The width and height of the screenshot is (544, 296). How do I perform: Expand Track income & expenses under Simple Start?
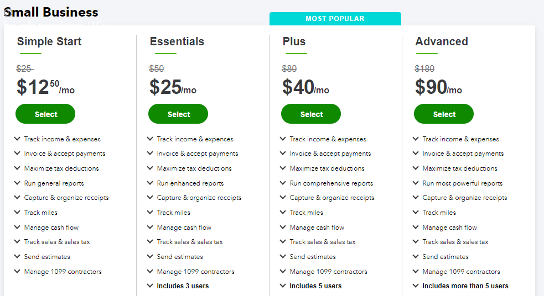coord(58,139)
